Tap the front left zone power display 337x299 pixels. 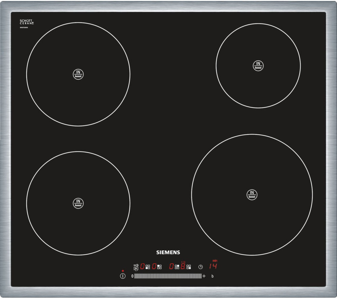pyautogui.click(x=143, y=266)
